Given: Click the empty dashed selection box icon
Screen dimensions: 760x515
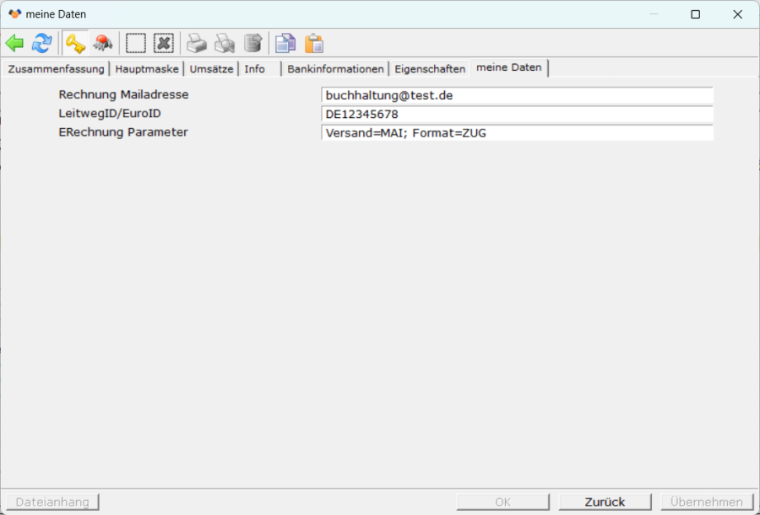Looking at the screenshot, I should point(136,43).
